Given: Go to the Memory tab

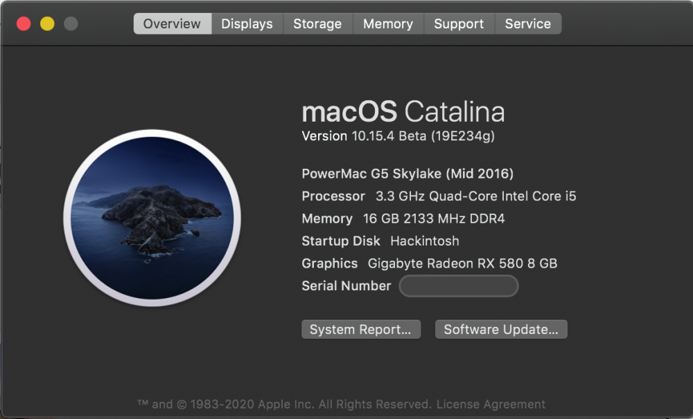Looking at the screenshot, I should pos(388,24).
